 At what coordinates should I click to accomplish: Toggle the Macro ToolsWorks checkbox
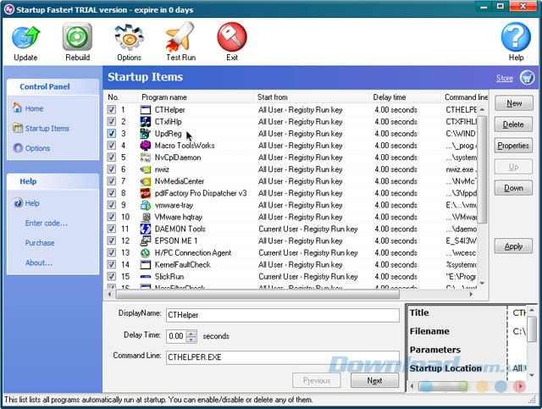click(113, 146)
